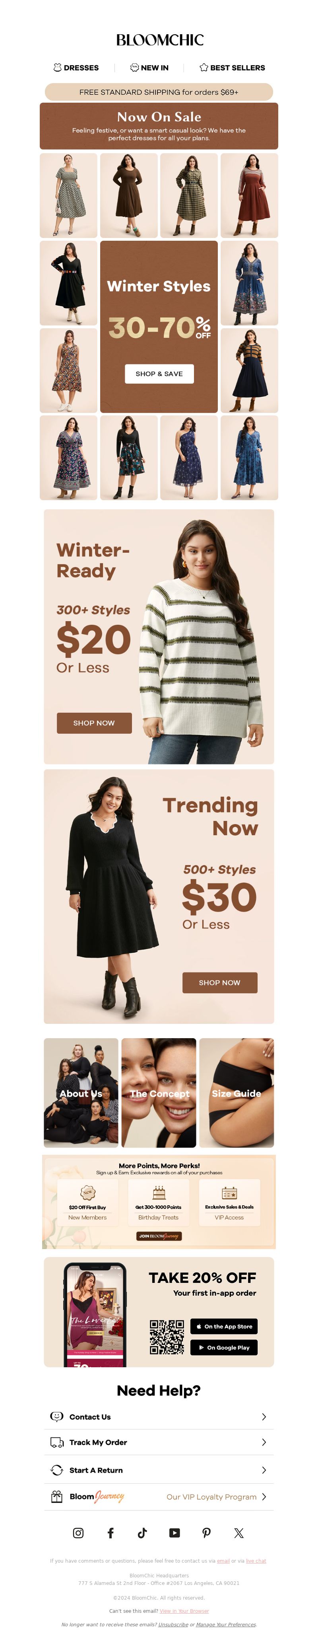The width and height of the screenshot is (318, 1647).
Task: Click the BloomChic logo at top
Action: (x=160, y=40)
